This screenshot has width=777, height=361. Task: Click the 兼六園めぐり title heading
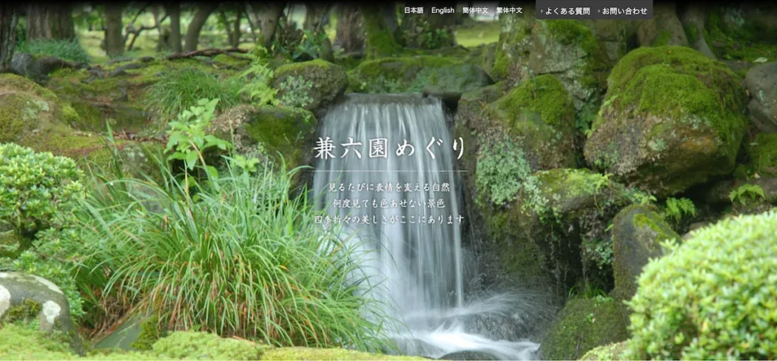[x=390, y=148]
